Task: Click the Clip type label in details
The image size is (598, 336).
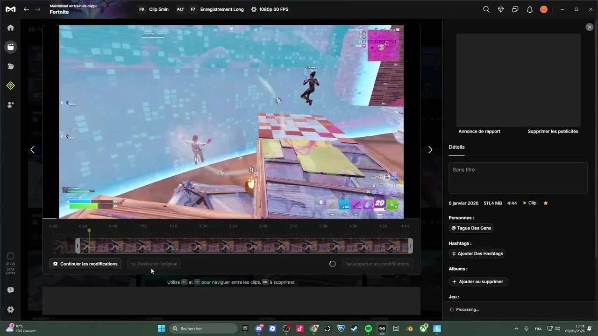Action: pyautogui.click(x=529, y=203)
